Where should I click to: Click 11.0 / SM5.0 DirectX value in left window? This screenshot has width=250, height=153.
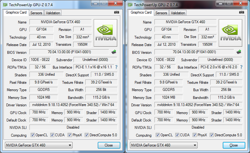pyautogui.click(x=104, y=74)
